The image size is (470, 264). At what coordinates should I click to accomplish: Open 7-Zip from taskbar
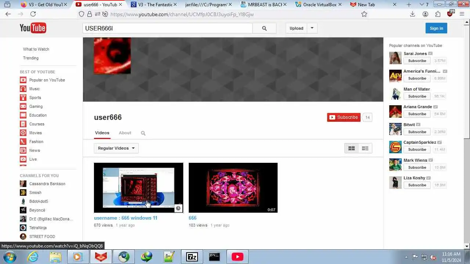click(192, 257)
